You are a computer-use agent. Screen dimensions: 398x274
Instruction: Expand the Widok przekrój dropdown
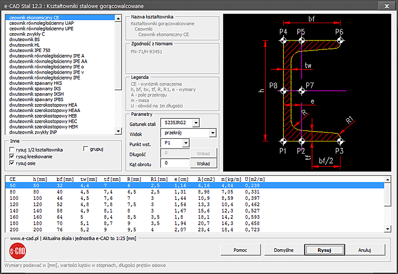(212, 133)
